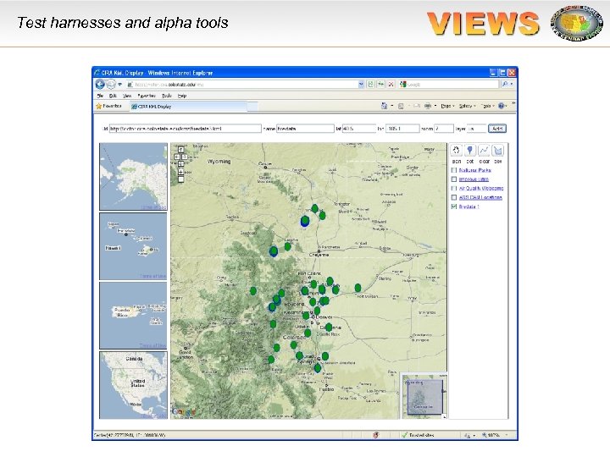Open the Air Quality Webcams link
The height and width of the screenshot is (457, 610).
481,188
